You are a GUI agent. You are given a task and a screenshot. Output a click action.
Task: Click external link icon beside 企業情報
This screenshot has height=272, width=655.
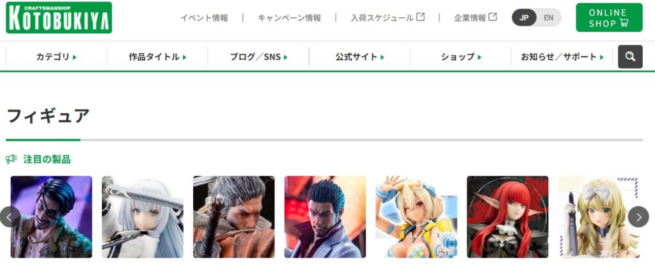493,17
